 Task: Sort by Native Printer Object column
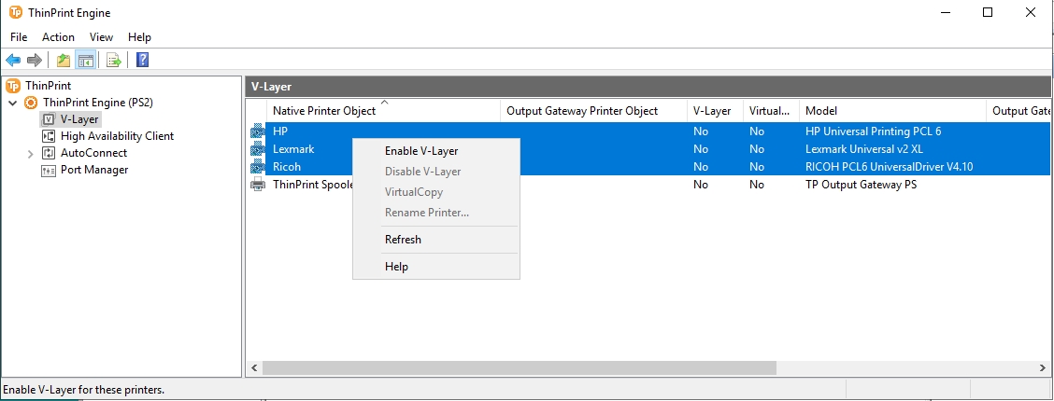(324, 111)
